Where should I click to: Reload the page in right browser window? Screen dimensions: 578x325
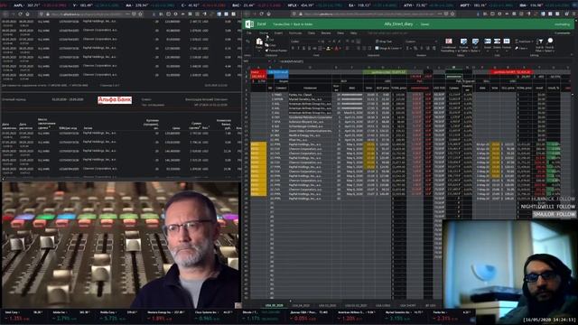point(261,14)
